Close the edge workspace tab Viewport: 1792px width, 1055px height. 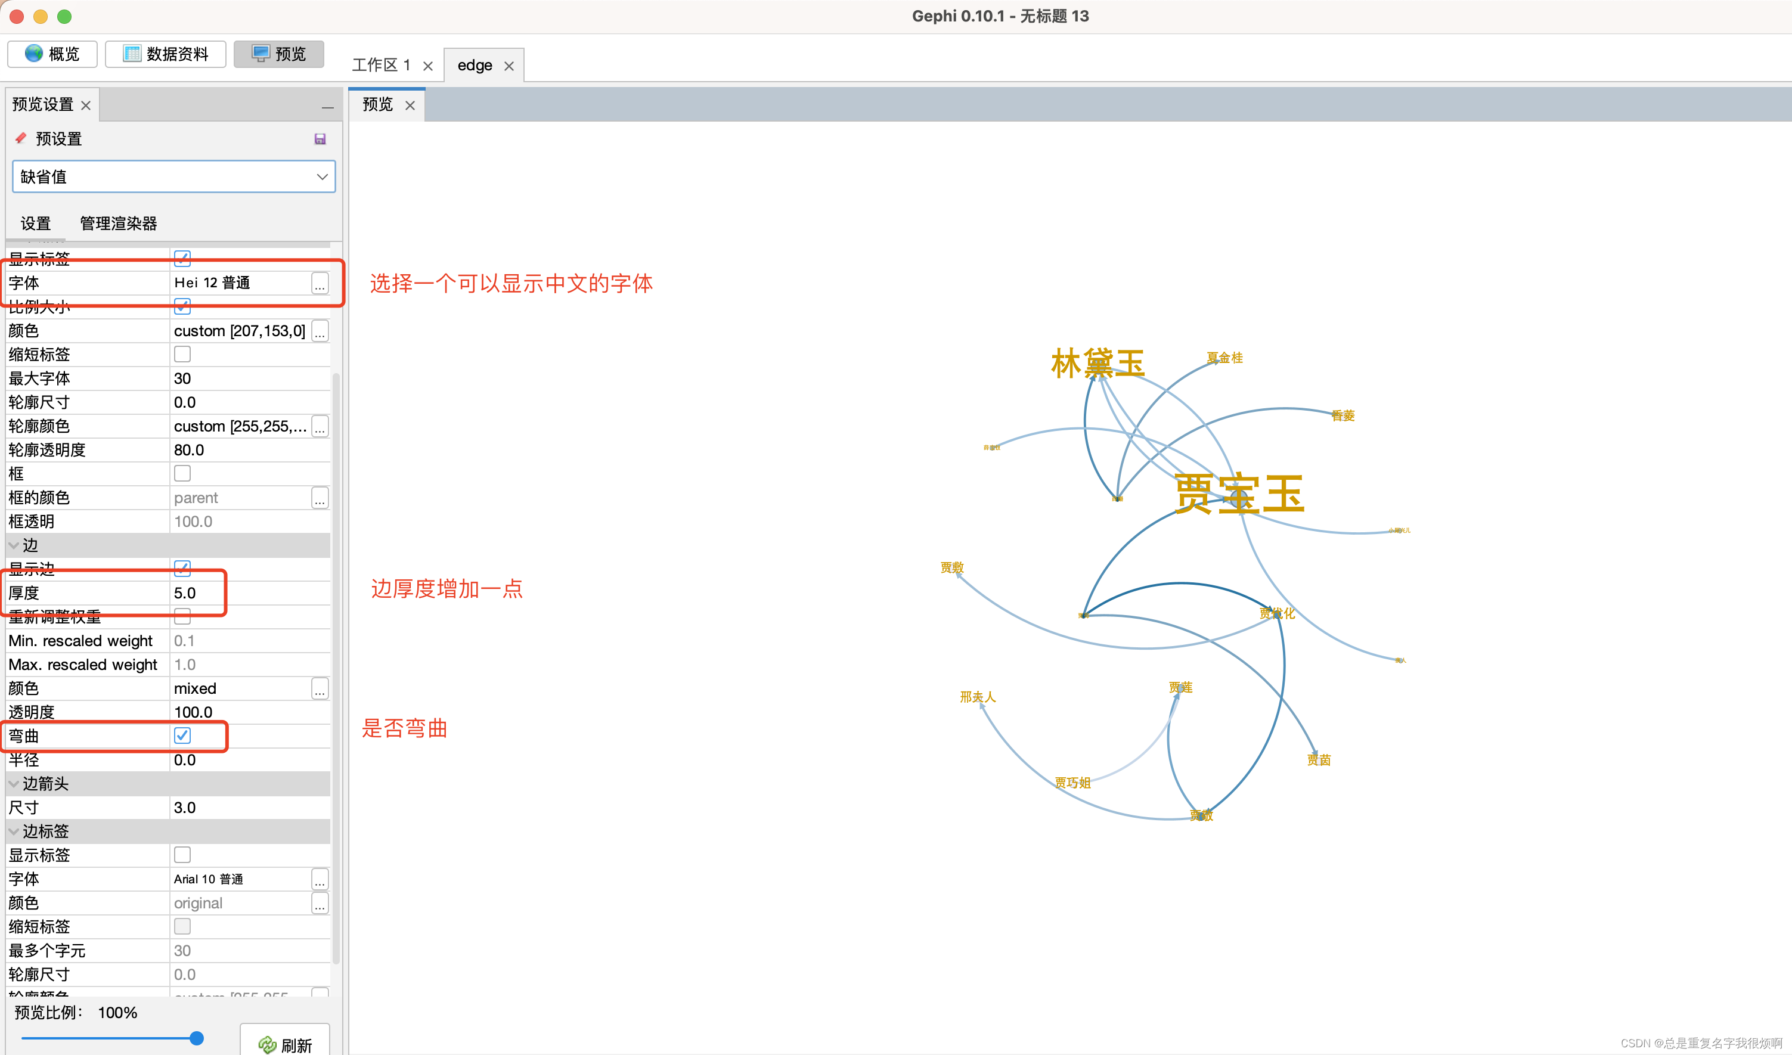coord(509,66)
